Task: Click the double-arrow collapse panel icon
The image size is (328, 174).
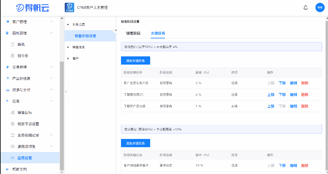Action: pyautogui.click(x=116, y=30)
